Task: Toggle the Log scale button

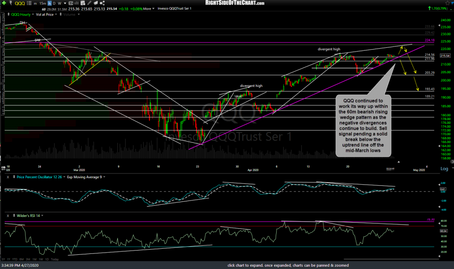Action: point(444,168)
